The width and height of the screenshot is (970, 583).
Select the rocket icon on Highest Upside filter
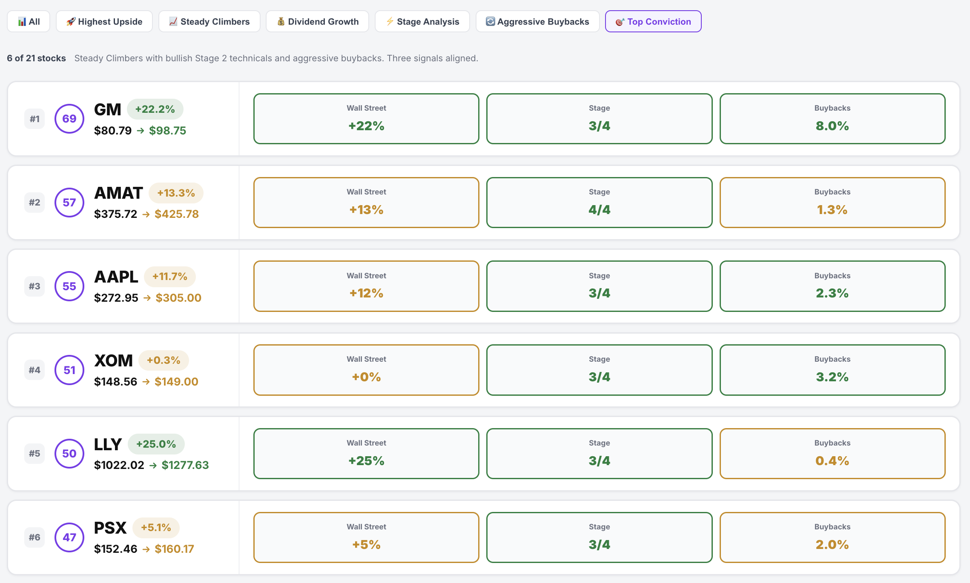[x=71, y=21]
